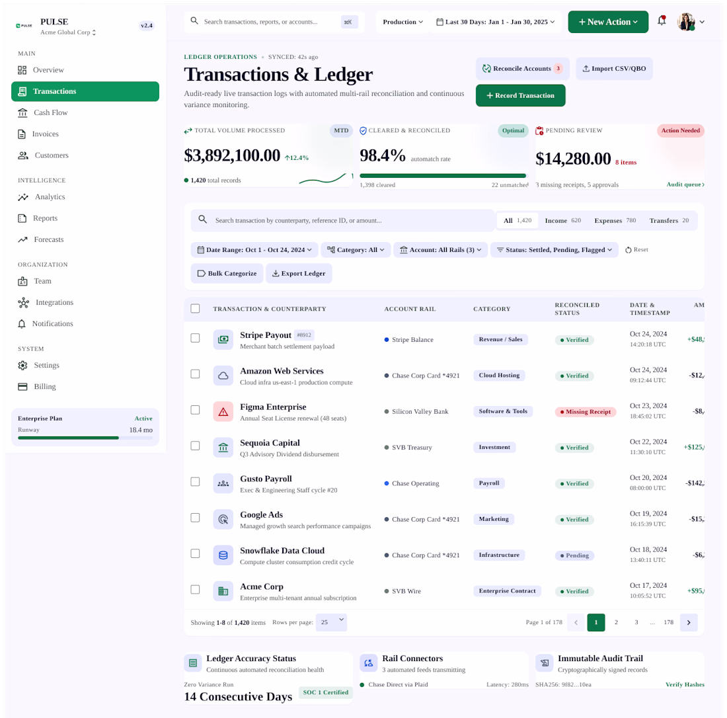Click the Bulk Categorize button
727x718 pixels.
coord(227,273)
